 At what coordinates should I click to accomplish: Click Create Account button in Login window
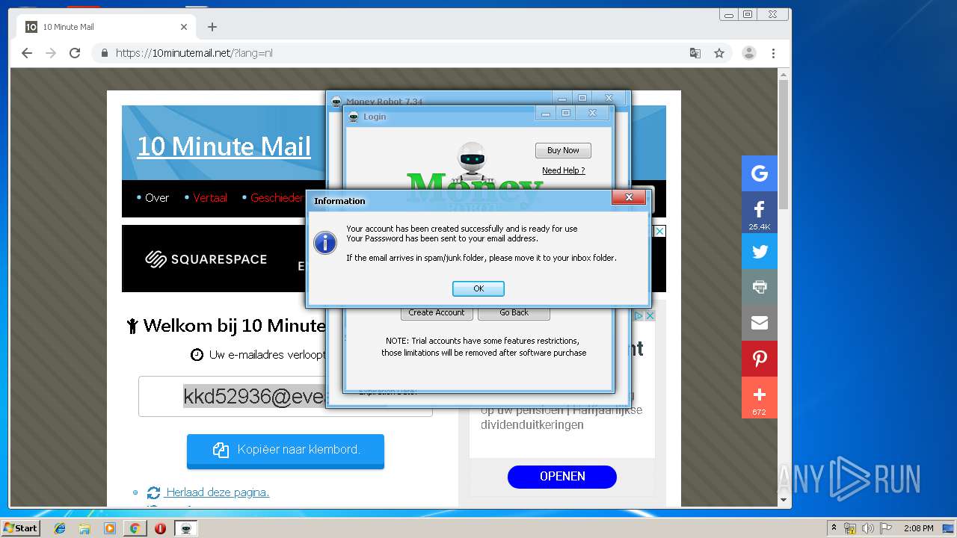pyautogui.click(x=437, y=312)
